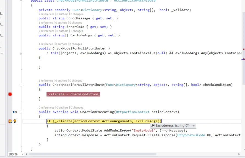This screenshot has height=158, width=245.
Task: Click horizontal scrollbar left arrow
Action: (26, 154)
